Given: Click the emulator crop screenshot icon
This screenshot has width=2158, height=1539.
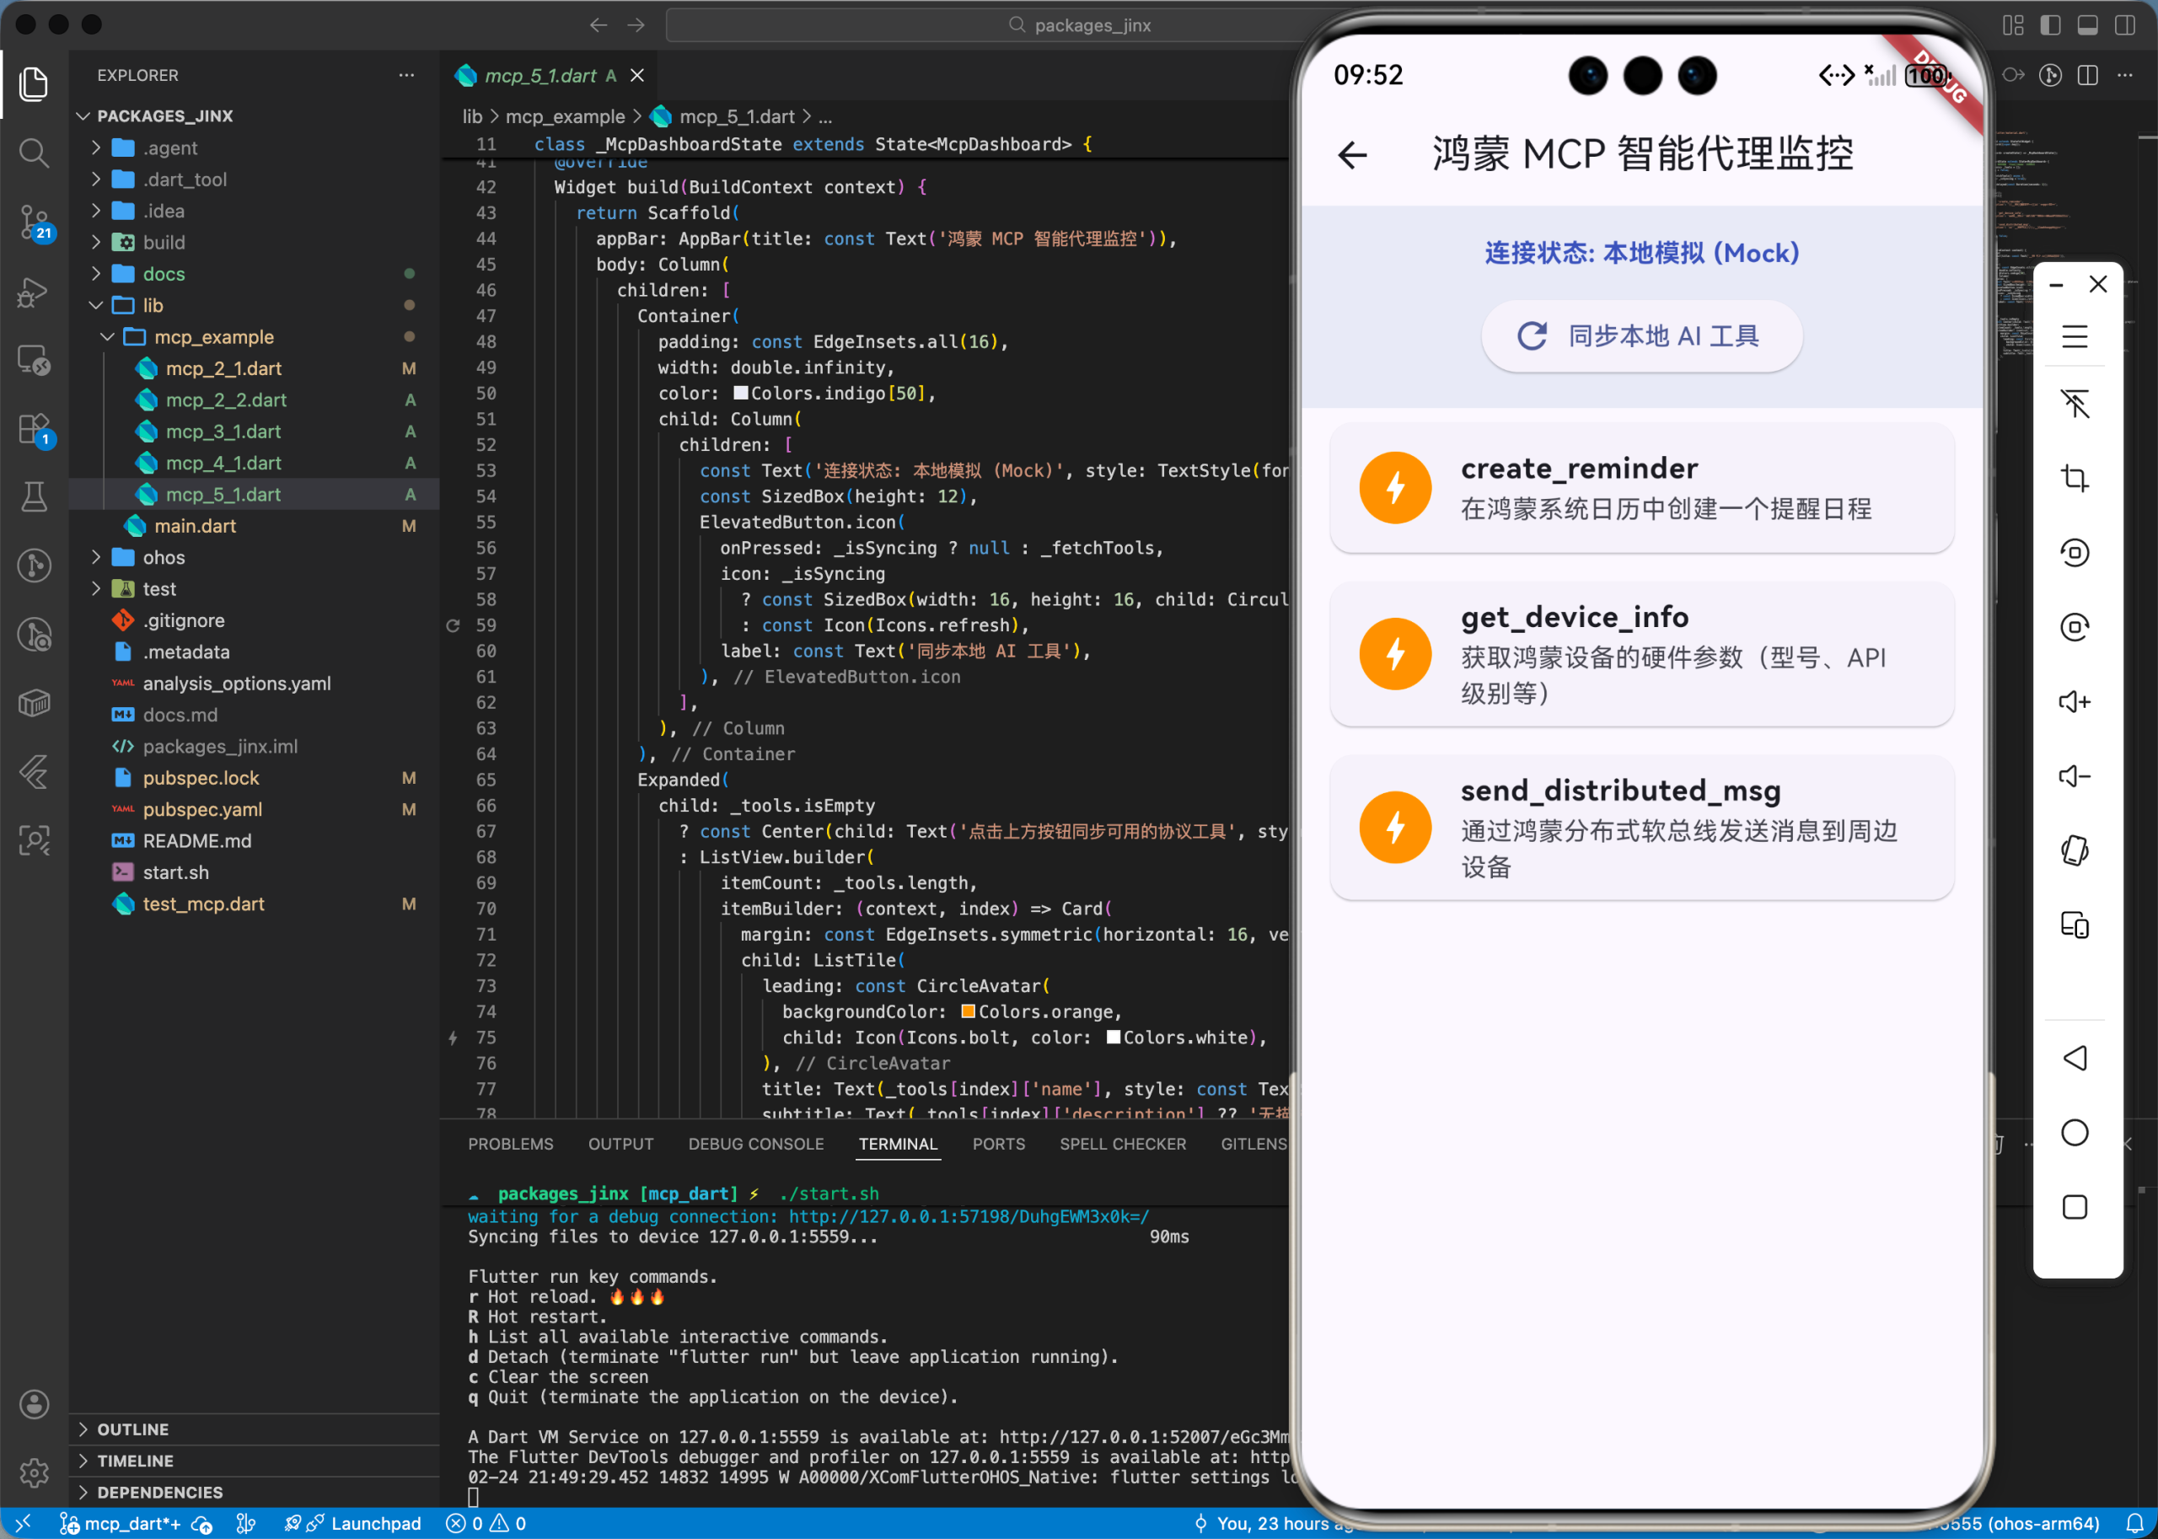Looking at the screenshot, I should 2074,479.
